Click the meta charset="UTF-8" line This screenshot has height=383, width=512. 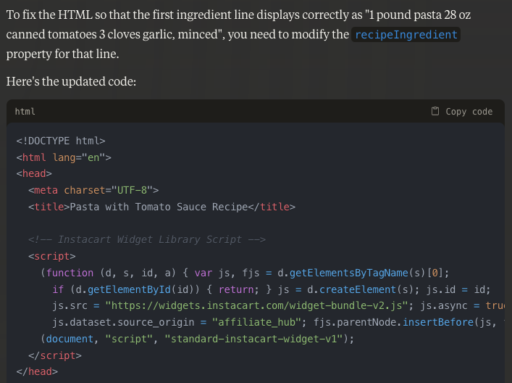[x=93, y=190]
